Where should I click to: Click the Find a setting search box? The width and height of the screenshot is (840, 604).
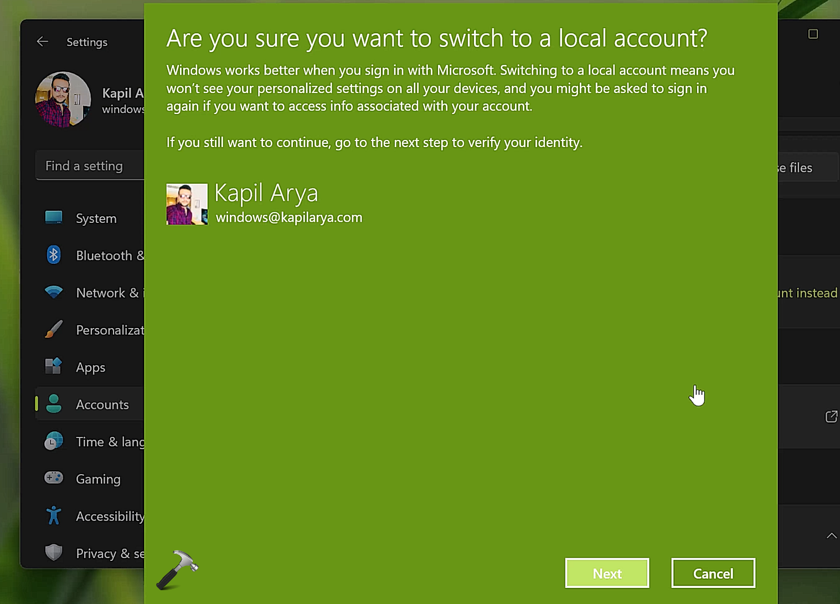[x=89, y=166]
